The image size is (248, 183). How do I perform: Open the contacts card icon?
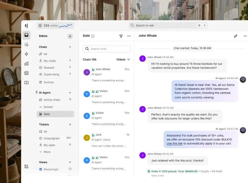(26, 73)
